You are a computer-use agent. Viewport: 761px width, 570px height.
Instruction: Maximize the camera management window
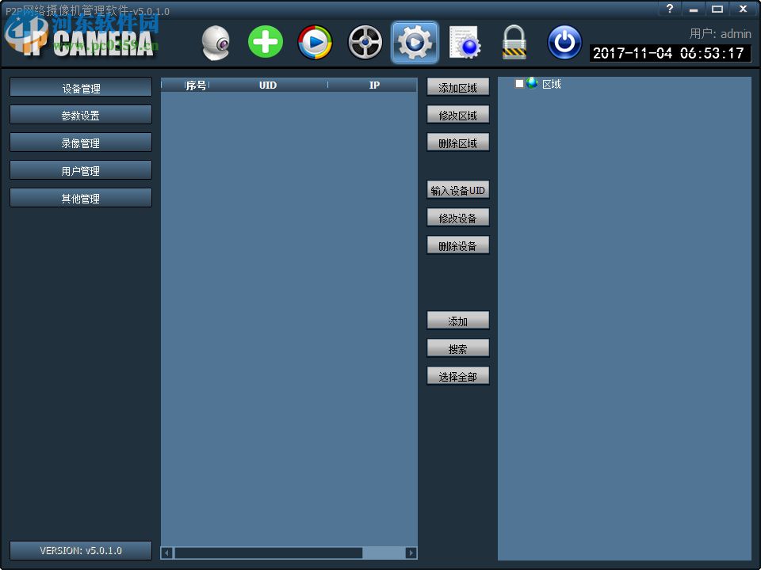pos(717,9)
